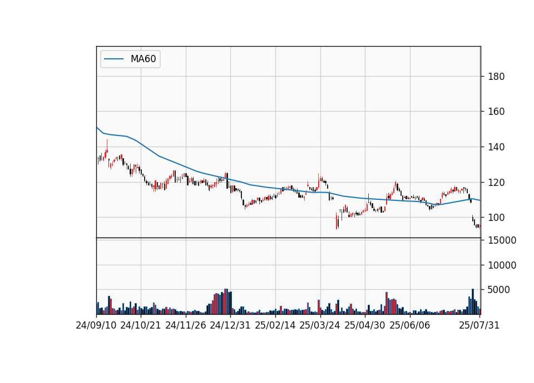Click the blue MA60 legend line sample

[x=113, y=59]
